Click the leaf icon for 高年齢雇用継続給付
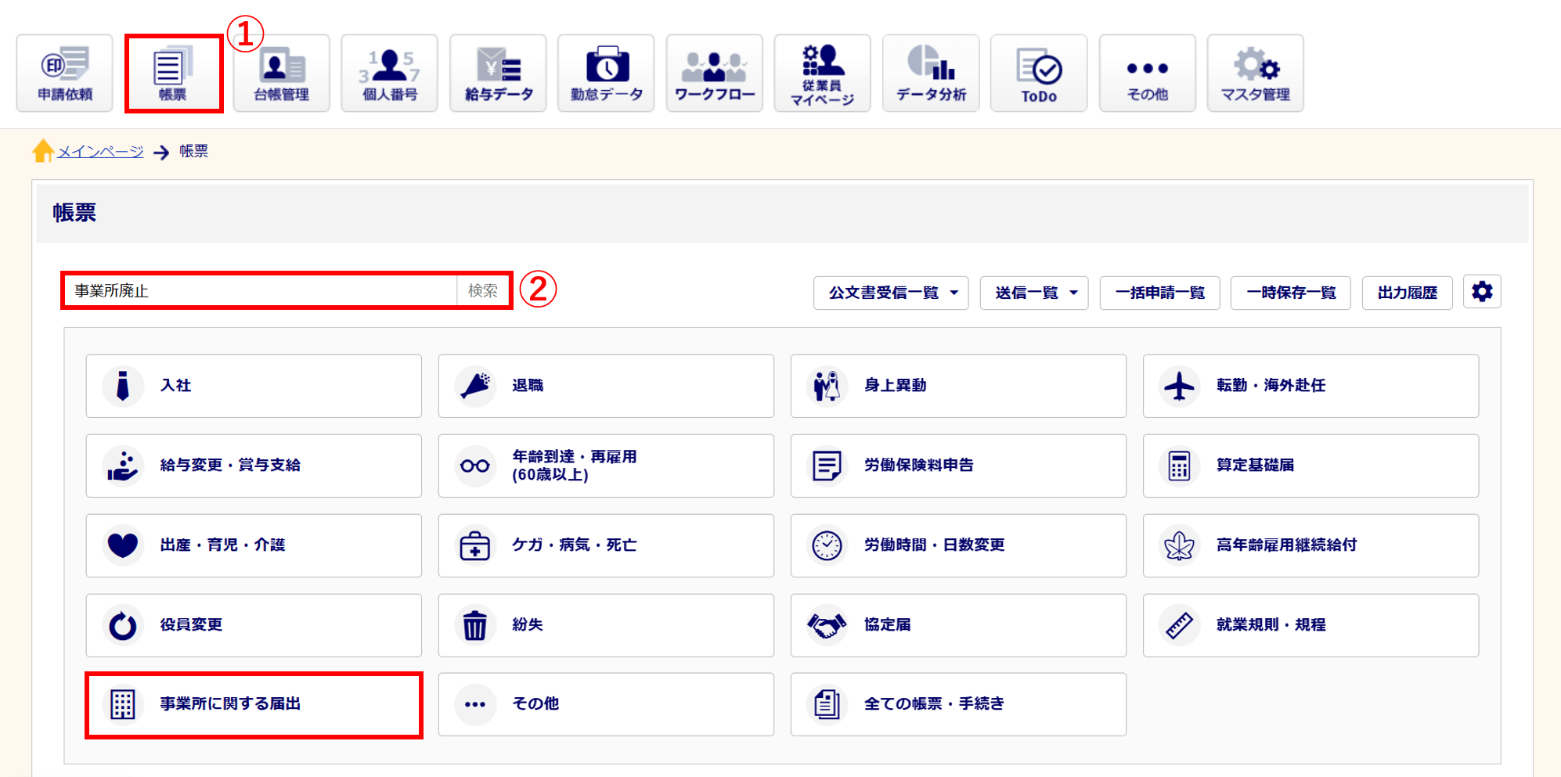 point(1179,545)
